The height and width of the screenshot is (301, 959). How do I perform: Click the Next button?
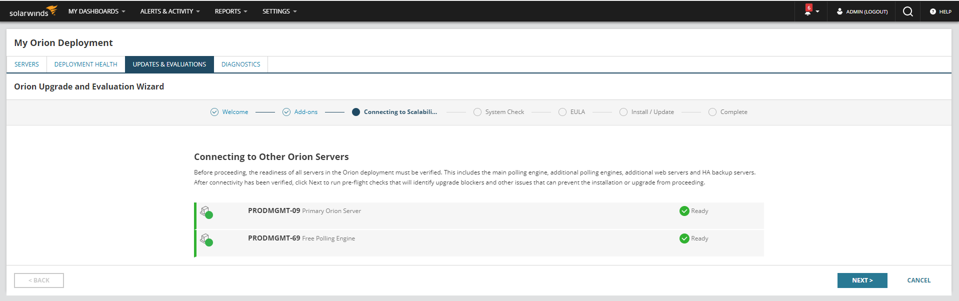(x=862, y=280)
